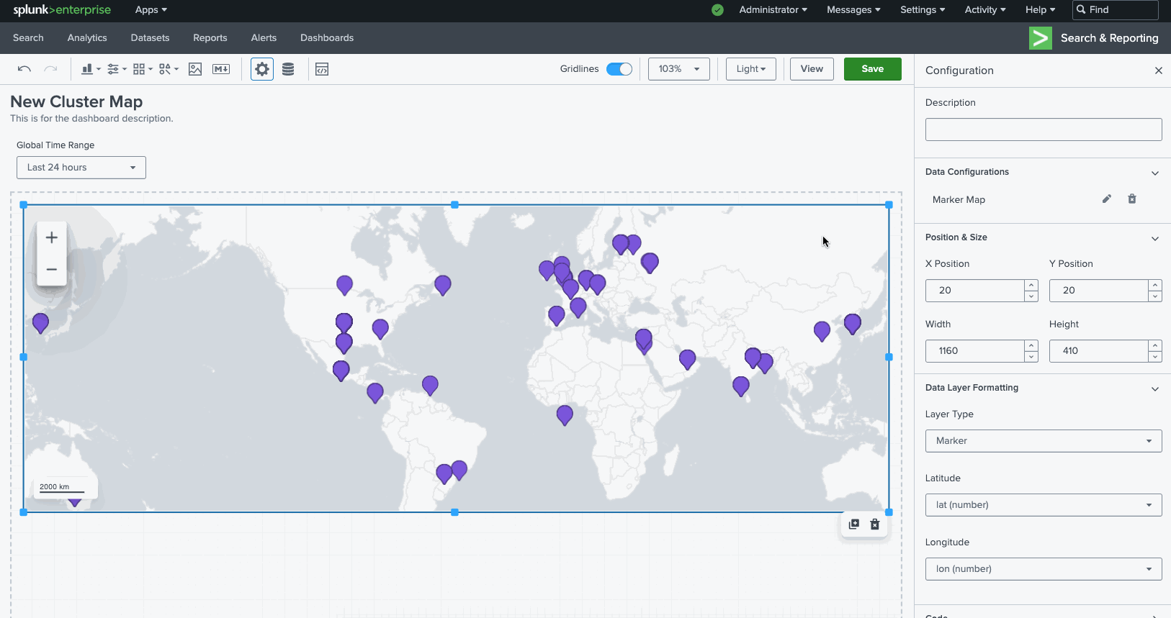The image size is (1171, 618).
Task: Toggle the Gridlines switch off
Action: 619,69
